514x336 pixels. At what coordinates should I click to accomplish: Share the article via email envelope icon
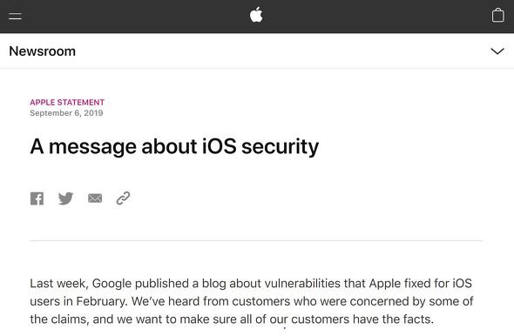[x=95, y=198]
